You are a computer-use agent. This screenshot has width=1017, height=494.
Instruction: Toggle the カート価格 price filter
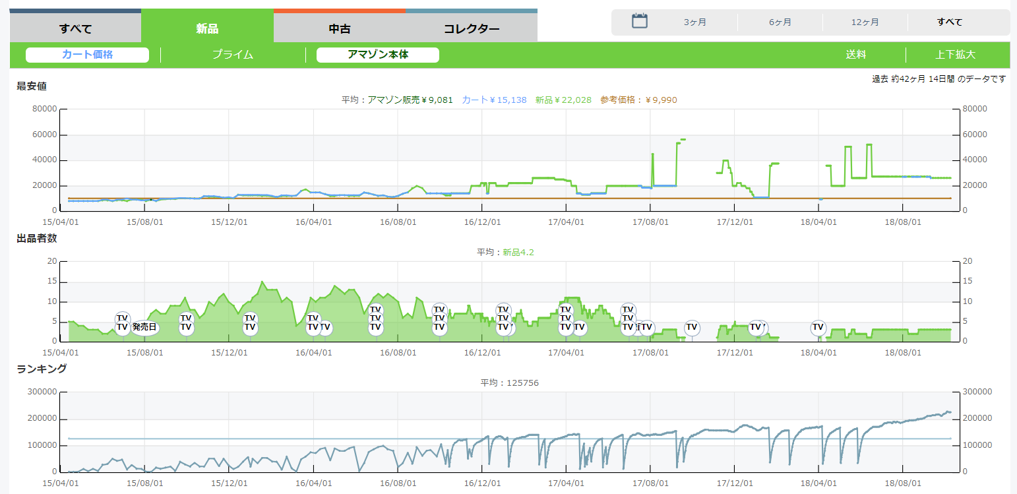coord(87,55)
